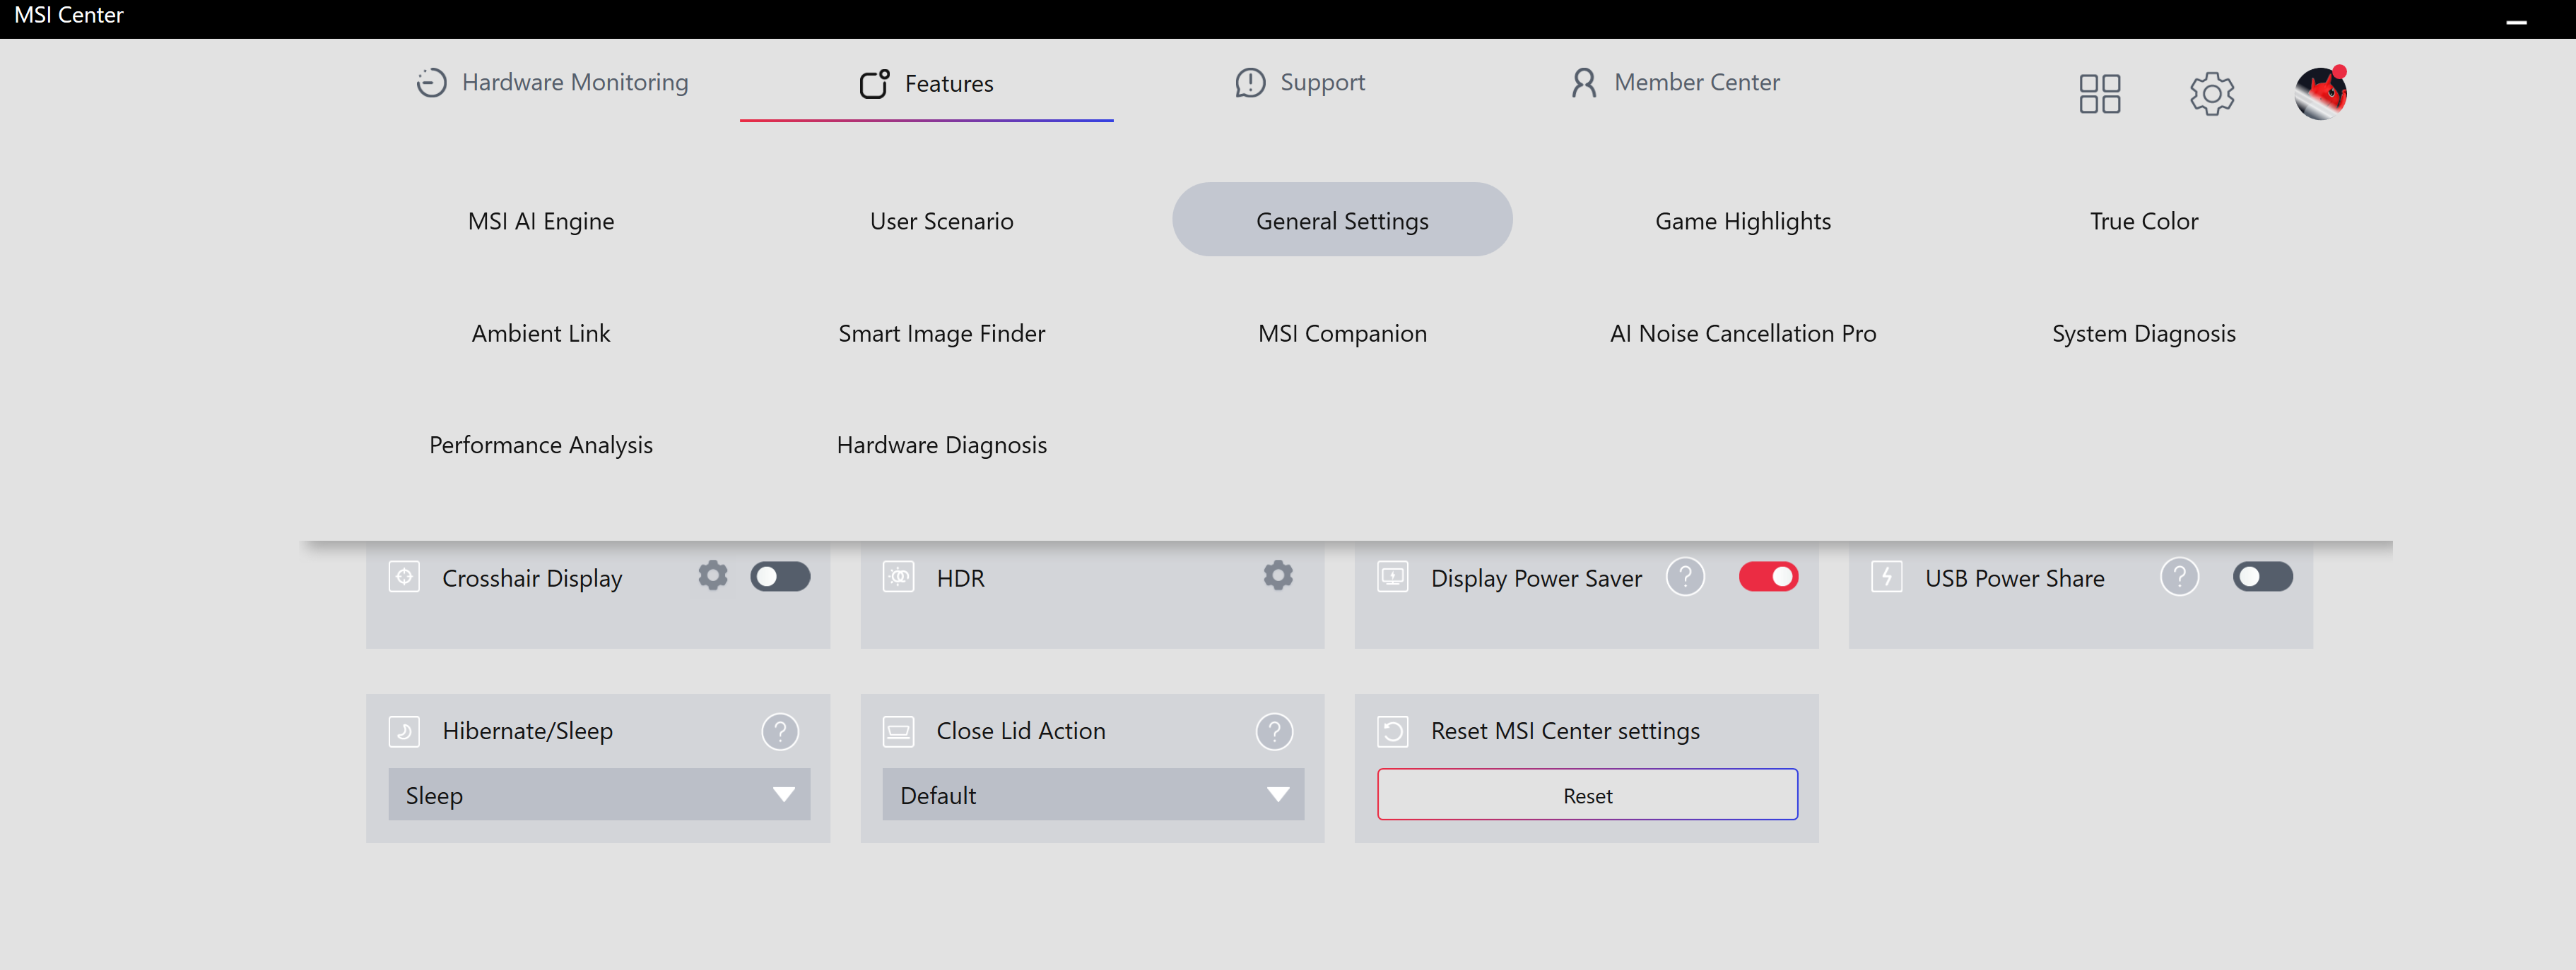Screen dimensions: 2576x970
Task: Go to the Support tab
Action: coord(1299,82)
